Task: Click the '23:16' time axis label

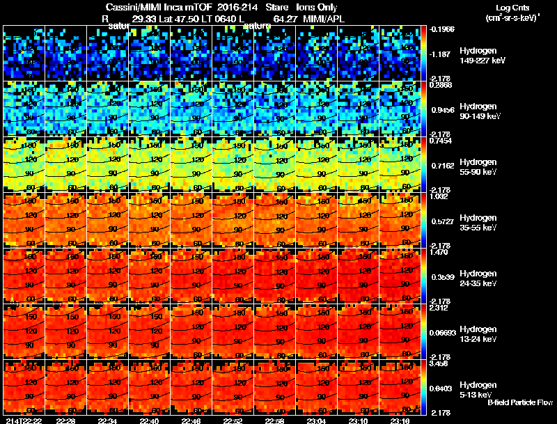Action: coord(401,421)
